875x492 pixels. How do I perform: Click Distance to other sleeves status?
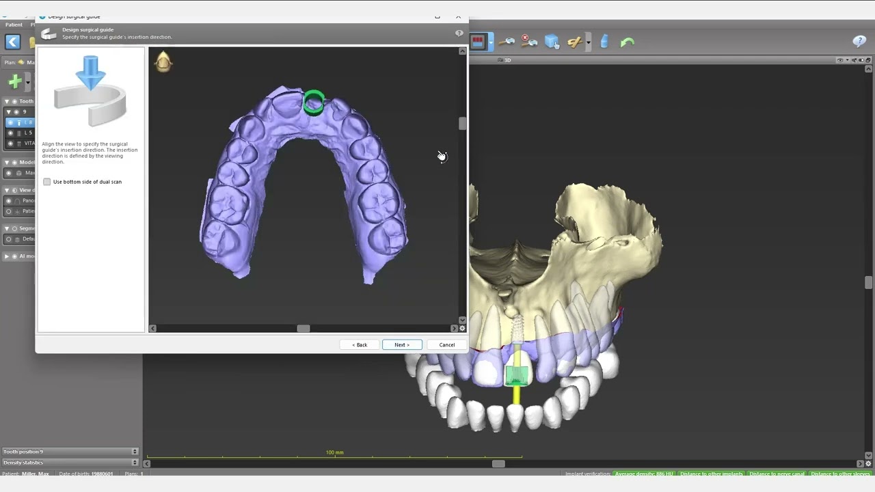(840, 474)
